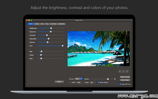Click the zoom in plus icon
Screen dimensions: 158x99
[x=120, y=71]
